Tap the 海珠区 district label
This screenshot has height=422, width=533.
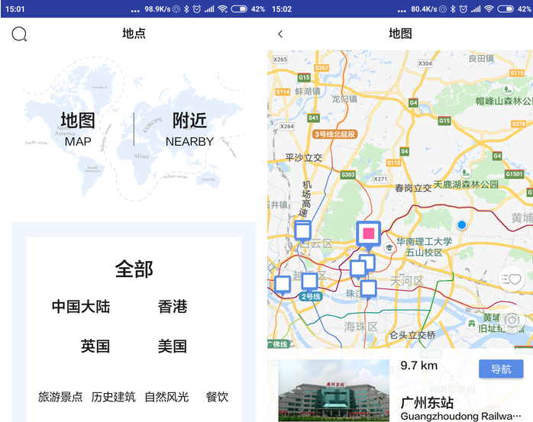coord(360,327)
